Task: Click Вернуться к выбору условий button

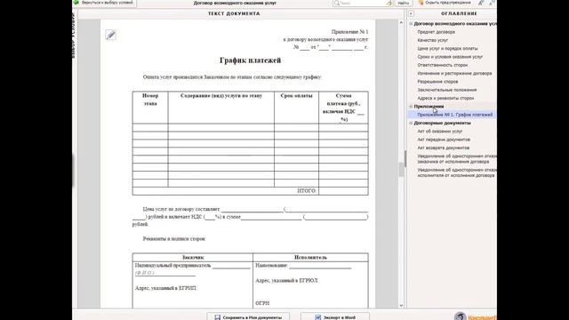Action: click(x=104, y=3)
